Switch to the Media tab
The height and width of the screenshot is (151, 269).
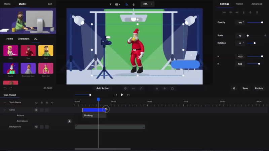[x=7, y=4]
